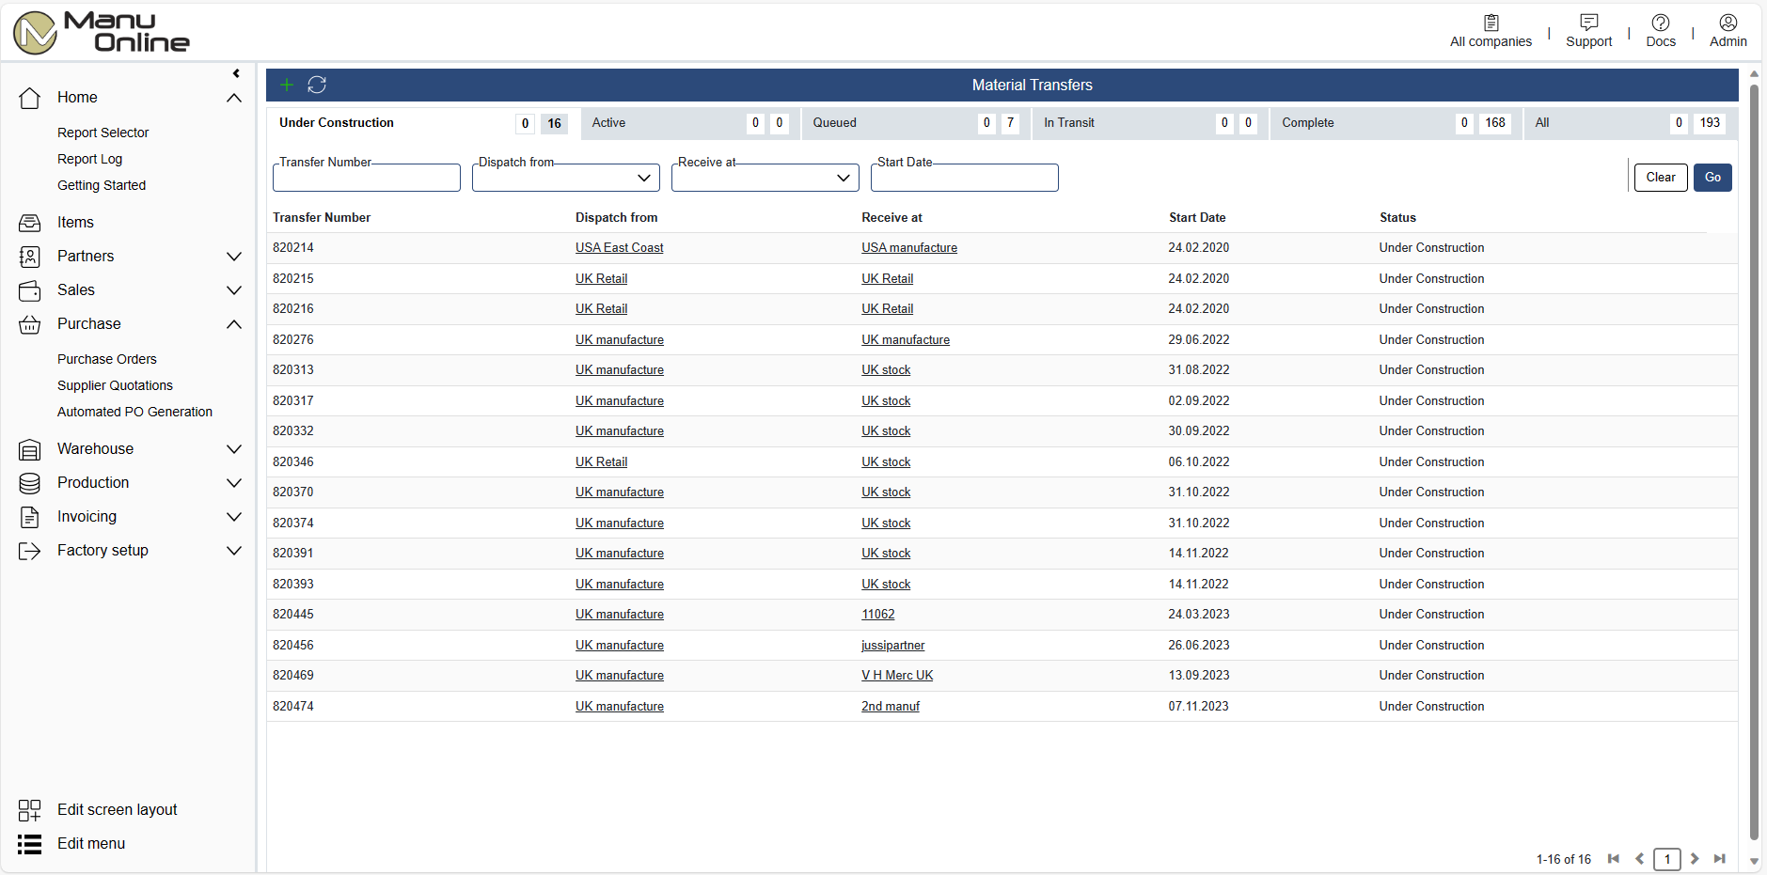Screen dimensions: 1767x875
Task: Refresh the Material Transfers list
Action: tap(317, 86)
